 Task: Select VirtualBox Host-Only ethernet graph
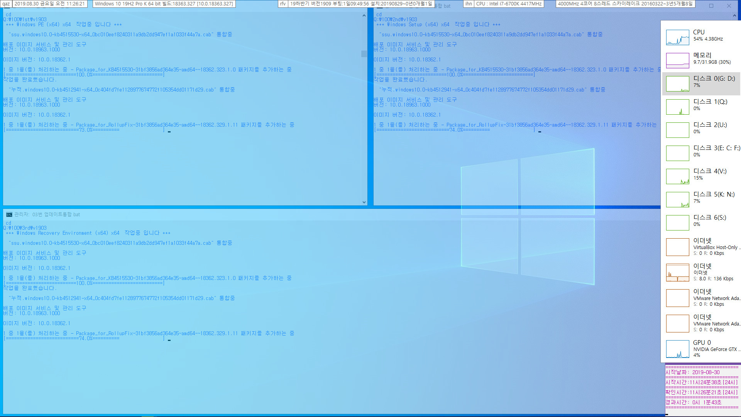coord(677,247)
